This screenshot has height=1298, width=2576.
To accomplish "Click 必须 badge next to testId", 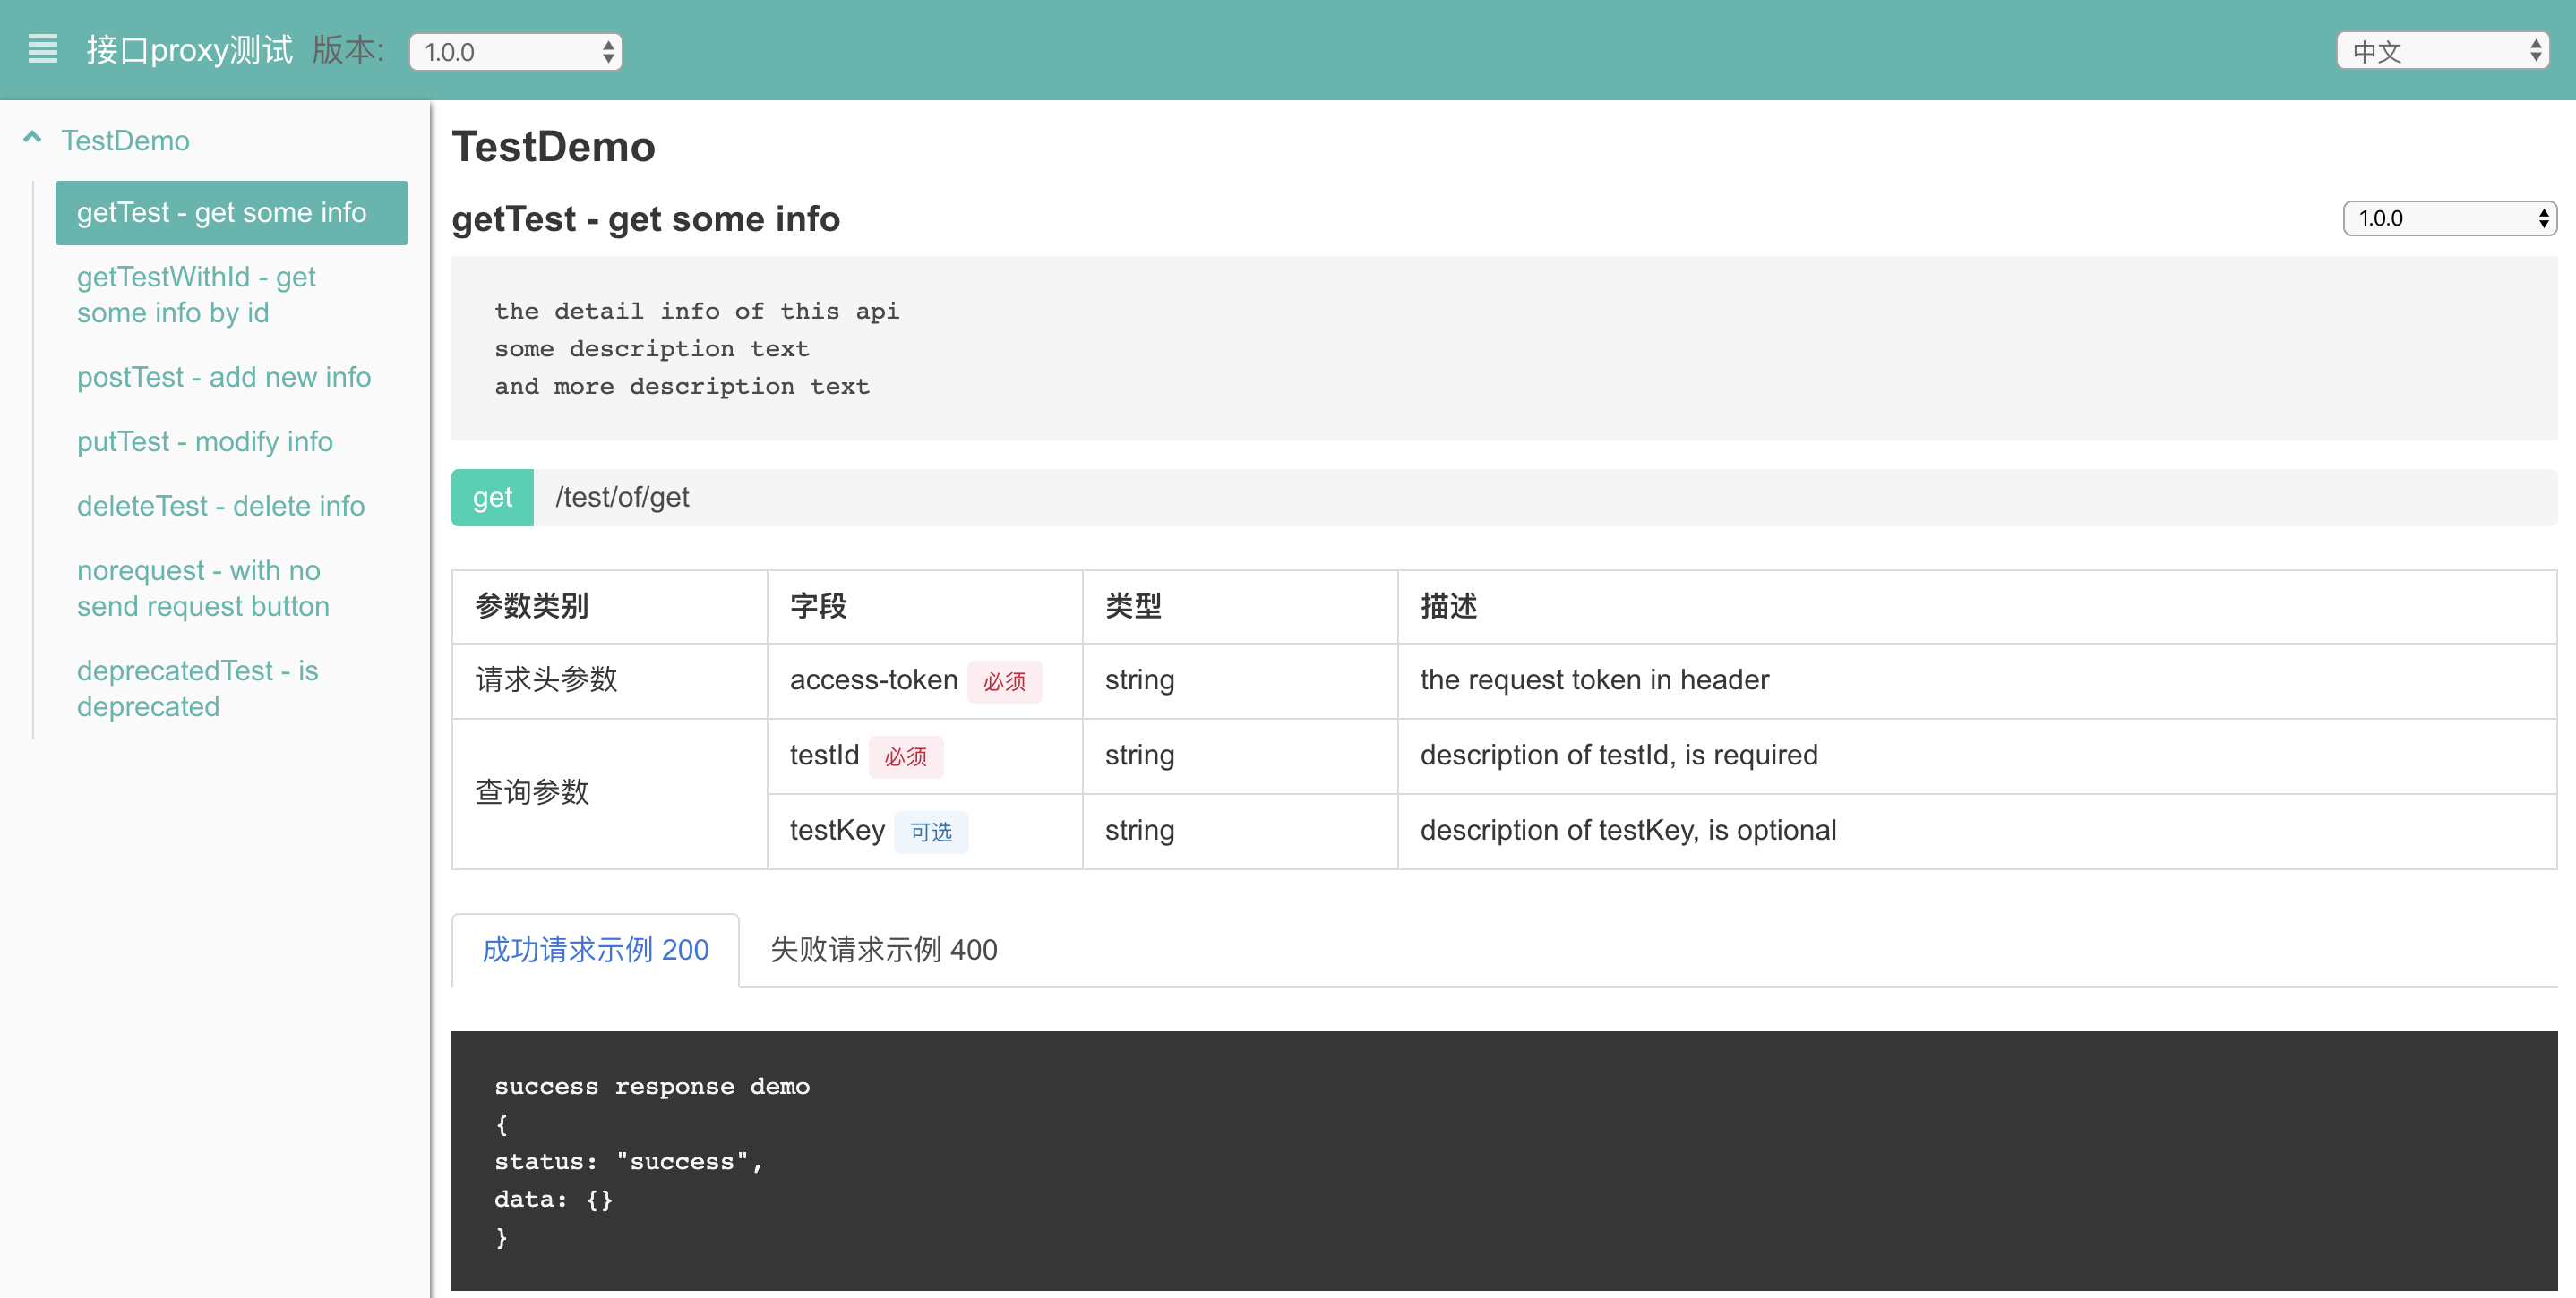I will [905, 756].
